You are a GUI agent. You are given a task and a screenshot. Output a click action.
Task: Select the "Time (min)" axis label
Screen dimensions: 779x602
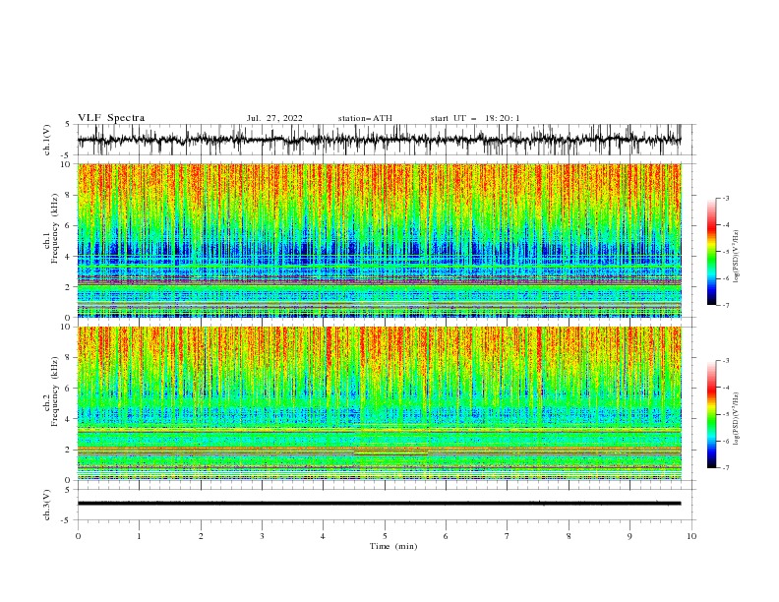(x=393, y=546)
